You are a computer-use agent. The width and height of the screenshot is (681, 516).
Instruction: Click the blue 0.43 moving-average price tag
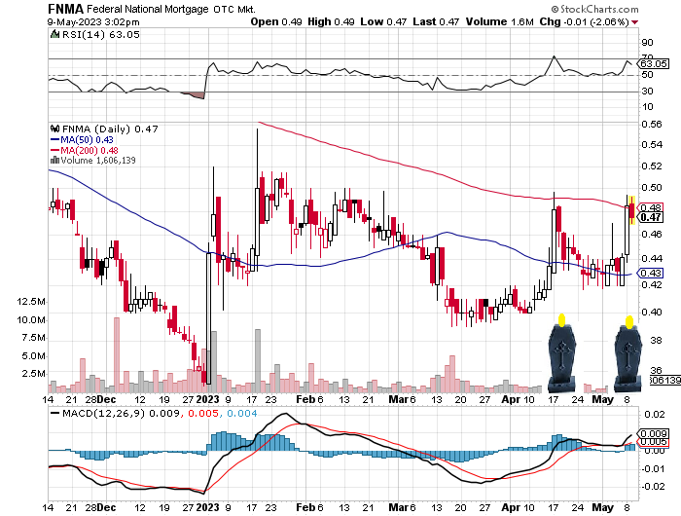[x=650, y=273]
